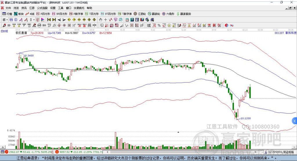Click the 板块 toolbar button

point(19,14)
